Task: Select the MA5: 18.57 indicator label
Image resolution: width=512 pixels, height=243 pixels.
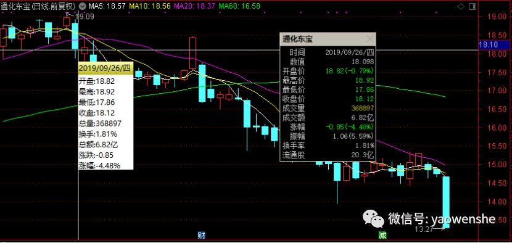Action: pyautogui.click(x=107, y=6)
